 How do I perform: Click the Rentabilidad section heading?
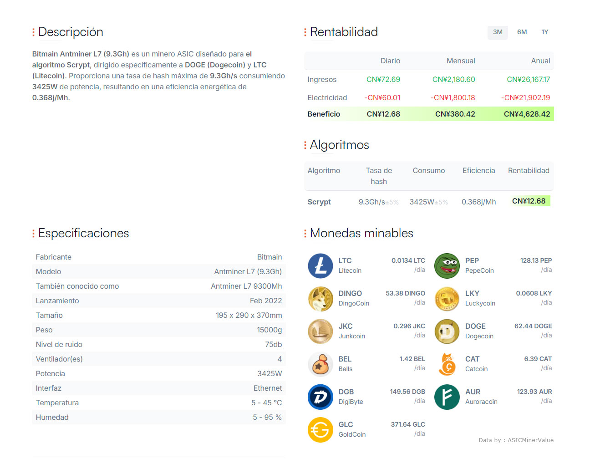tap(344, 32)
